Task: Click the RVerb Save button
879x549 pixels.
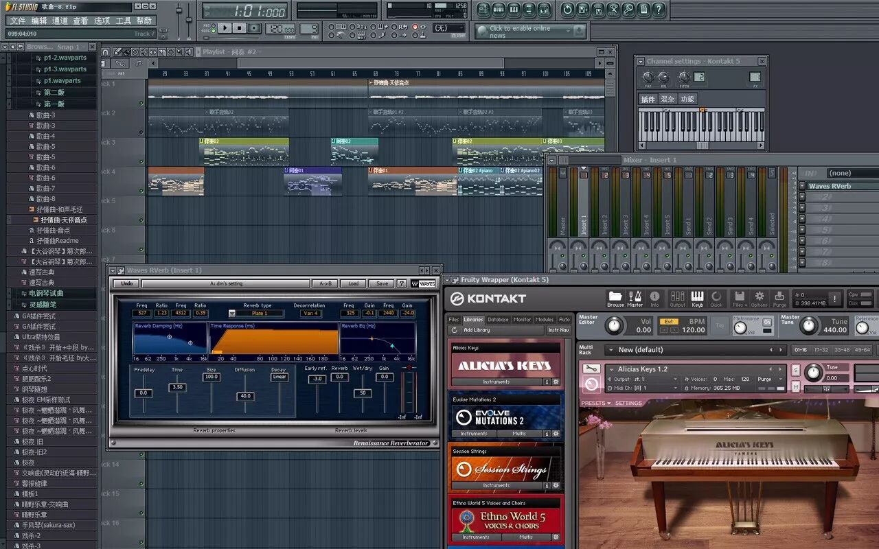Action: 382,283
